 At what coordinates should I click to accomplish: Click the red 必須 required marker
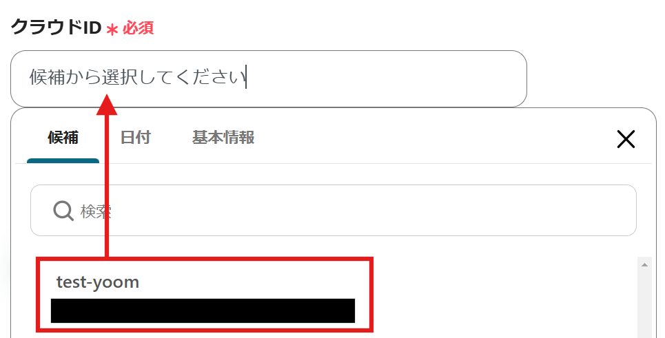click(138, 28)
